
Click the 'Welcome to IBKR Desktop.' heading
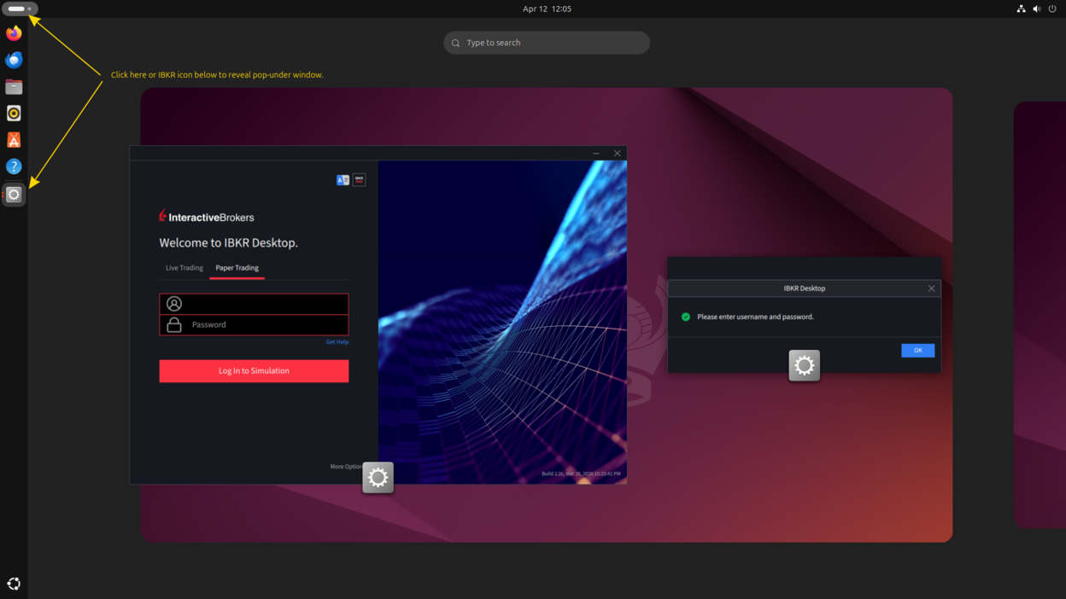point(228,242)
